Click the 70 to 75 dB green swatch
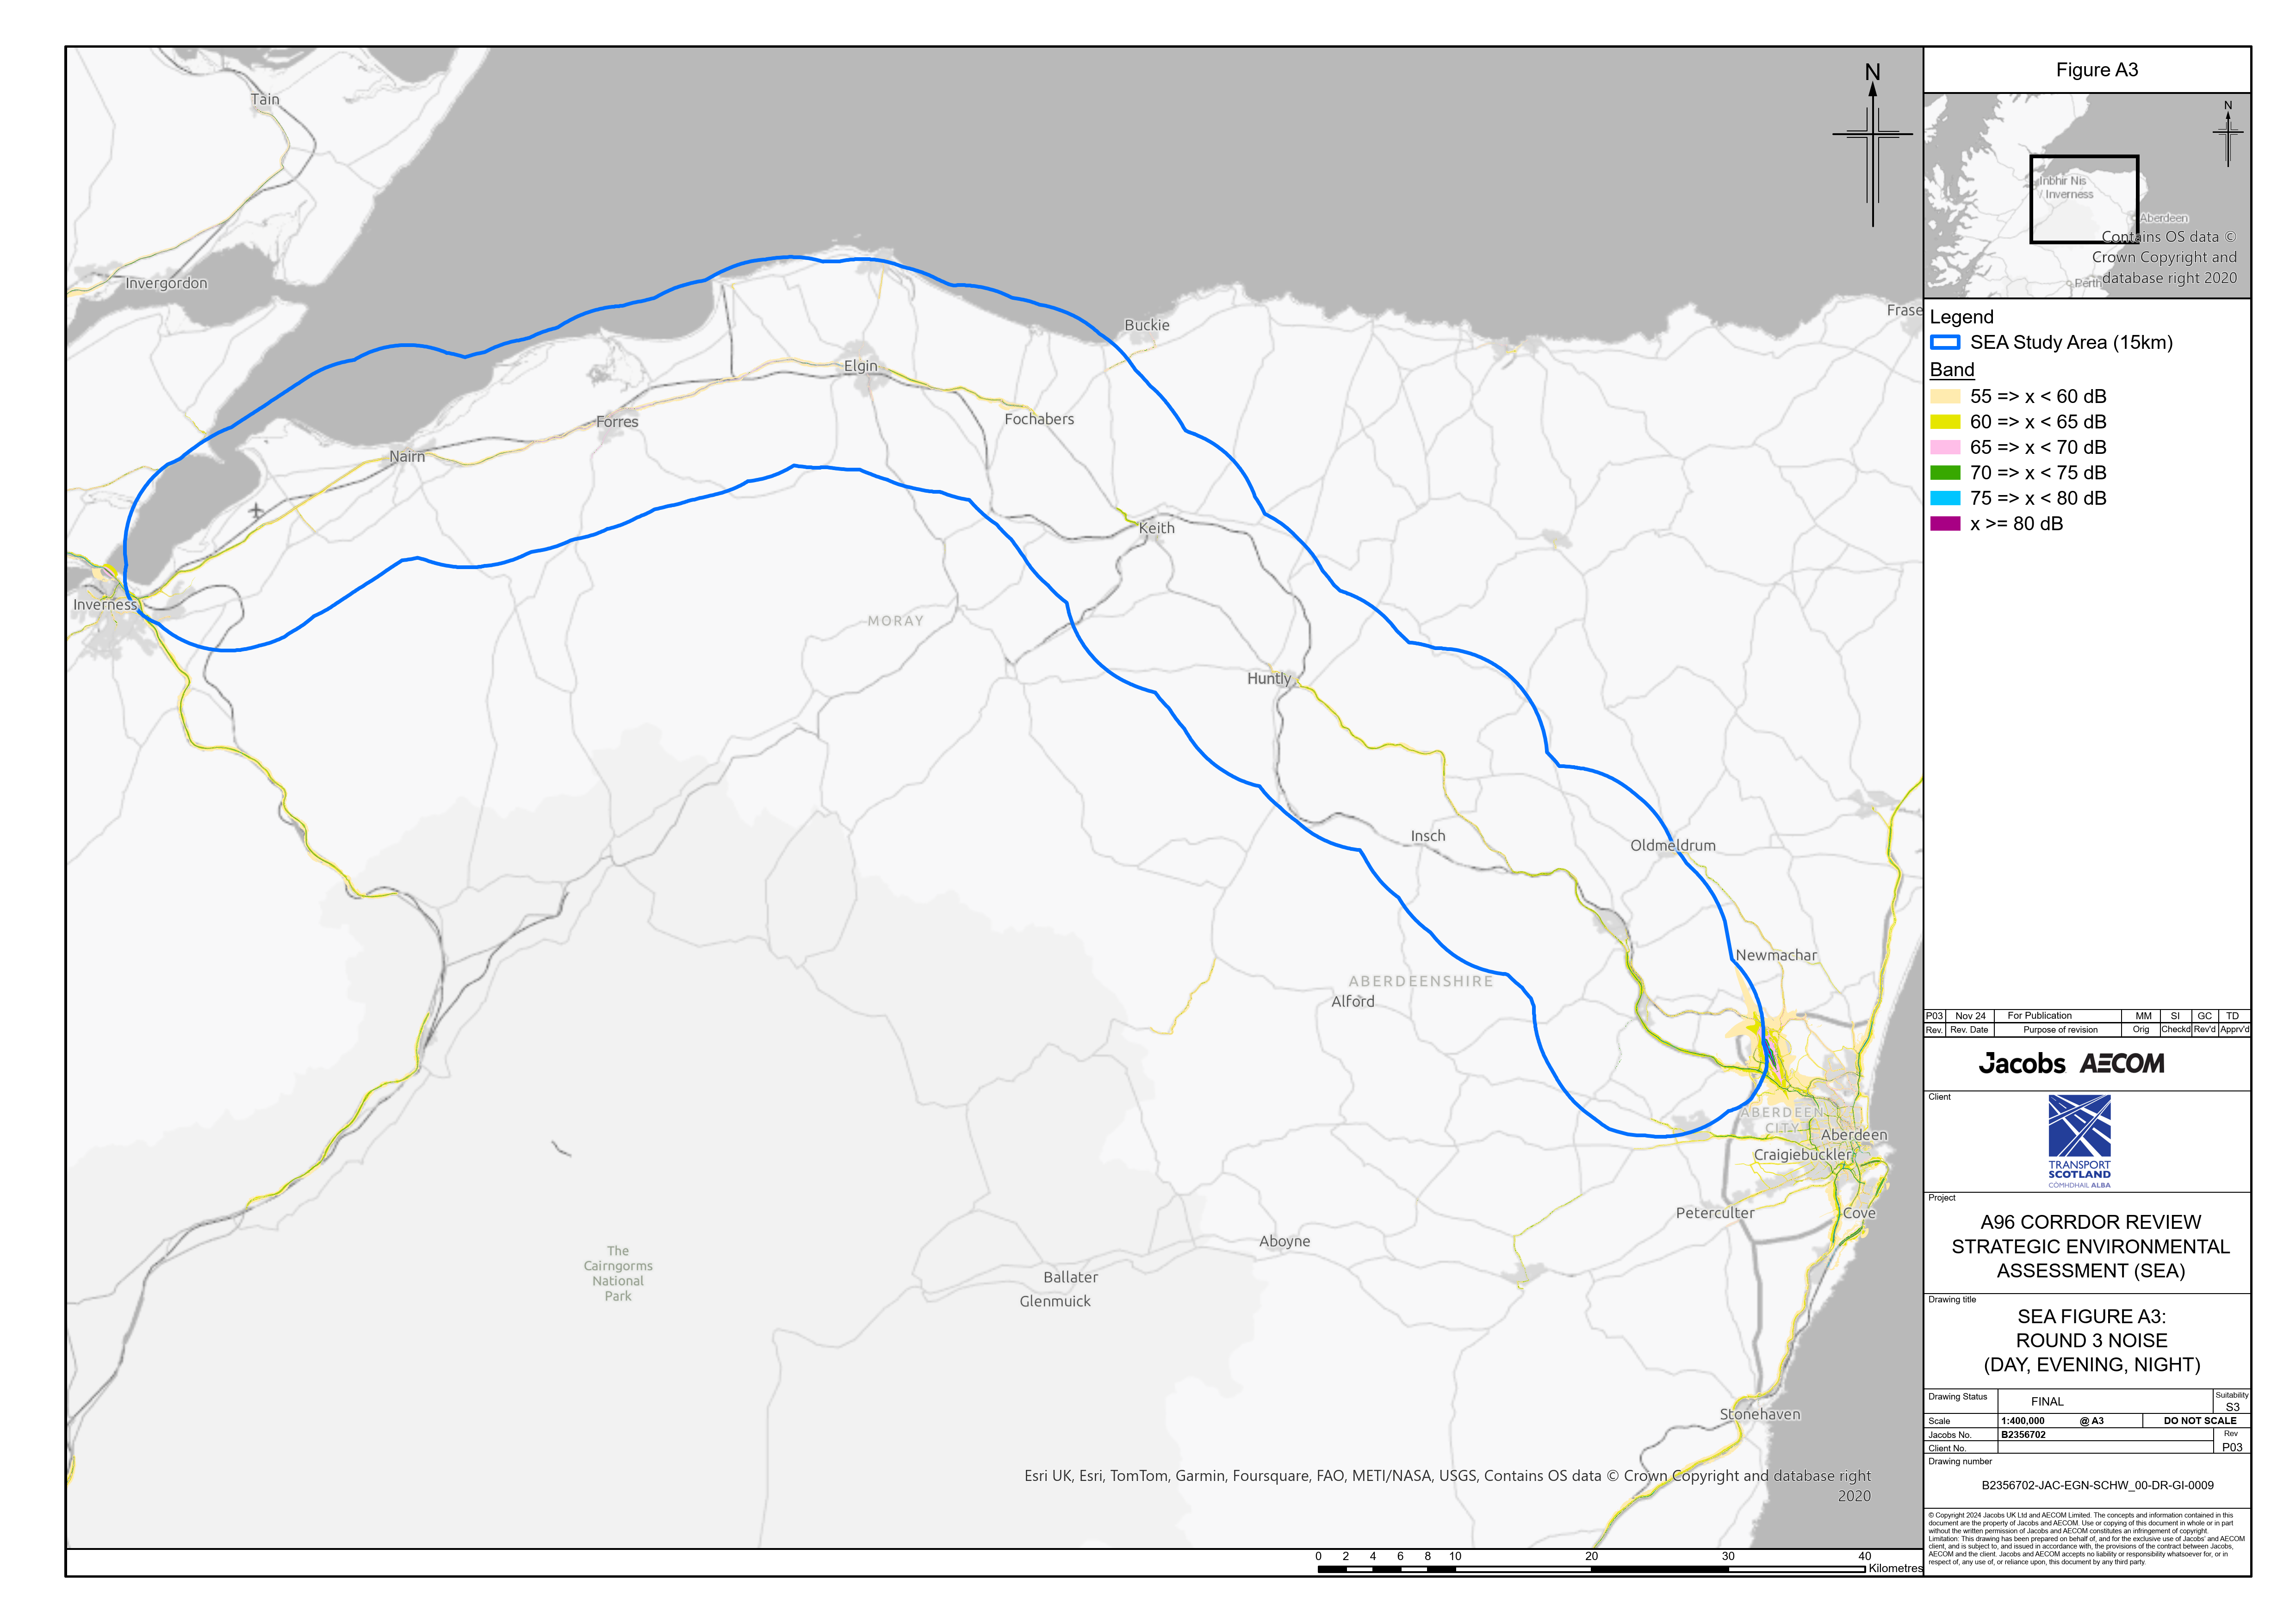This screenshot has width=2296, height=1623. tap(1944, 473)
